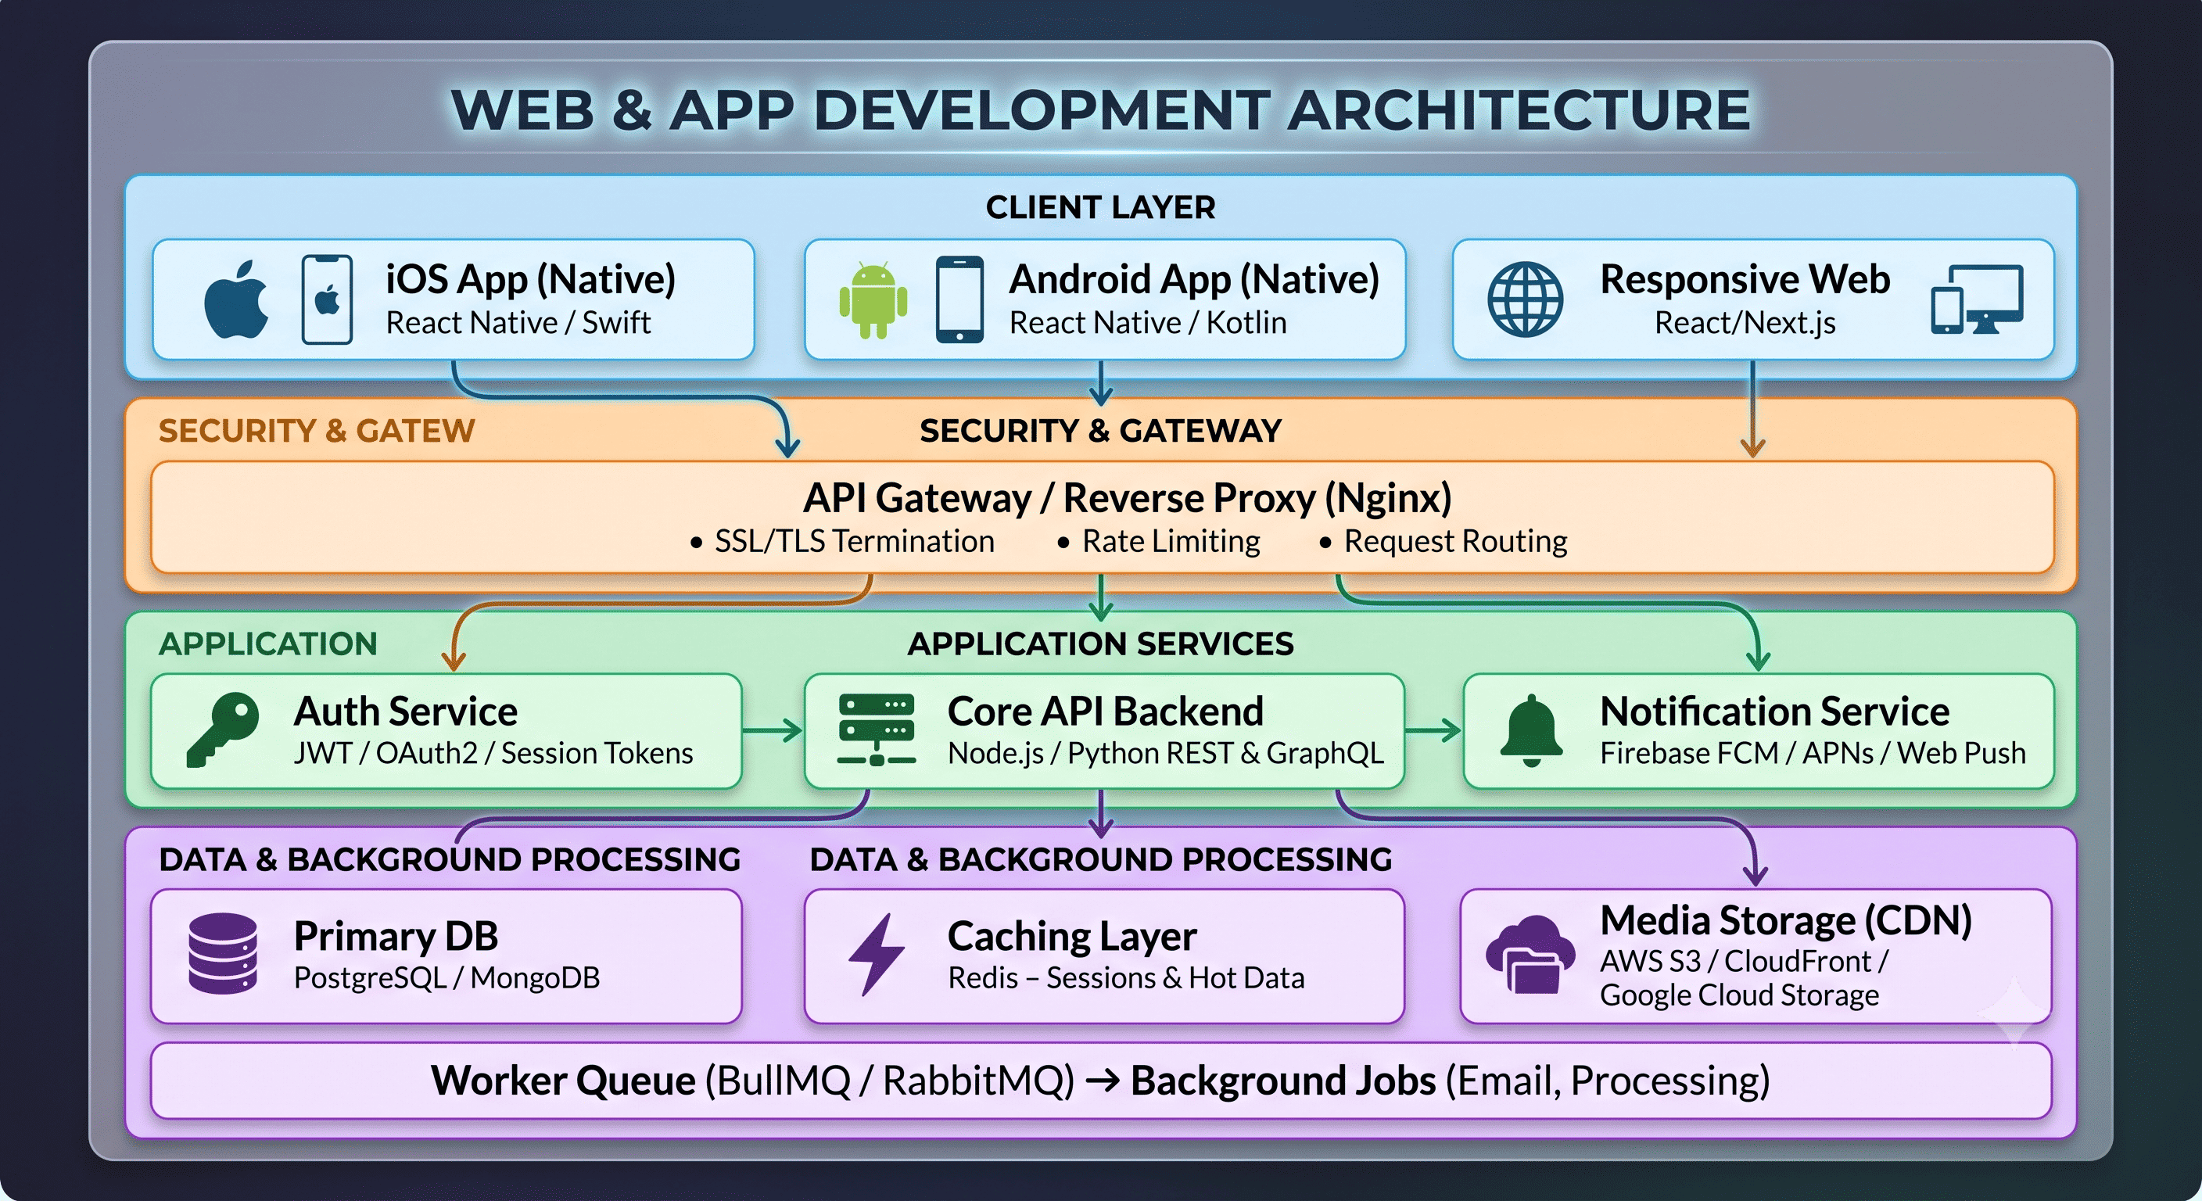This screenshot has width=2202, height=1201.
Task: Click the iPhone device icon
Action: 327,299
